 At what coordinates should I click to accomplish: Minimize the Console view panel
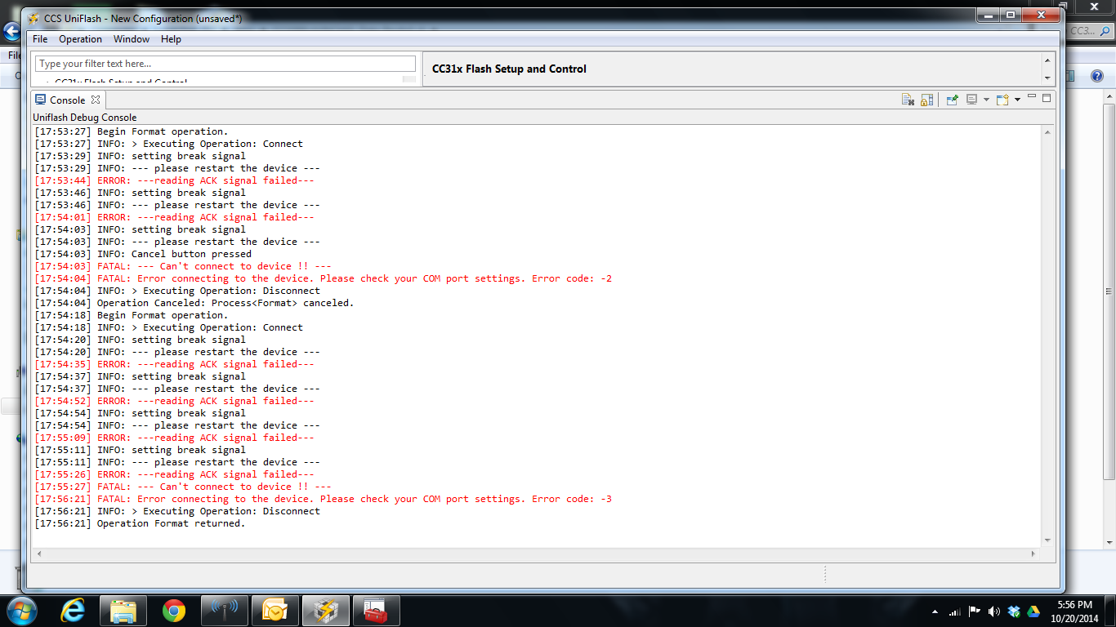[1032, 97]
